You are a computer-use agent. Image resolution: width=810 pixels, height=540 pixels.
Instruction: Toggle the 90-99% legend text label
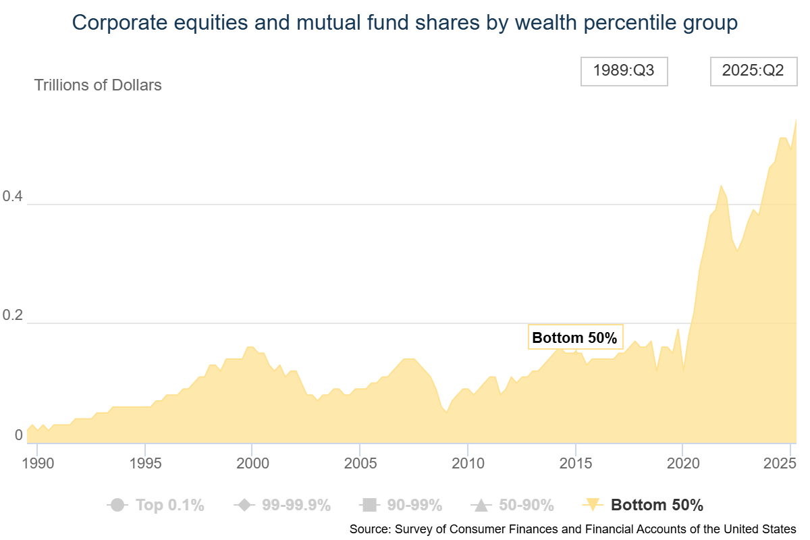(414, 505)
